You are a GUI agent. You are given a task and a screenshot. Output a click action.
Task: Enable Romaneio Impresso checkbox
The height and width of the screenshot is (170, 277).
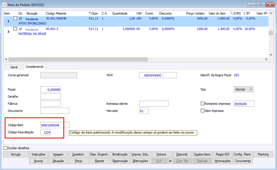point(203,104)
